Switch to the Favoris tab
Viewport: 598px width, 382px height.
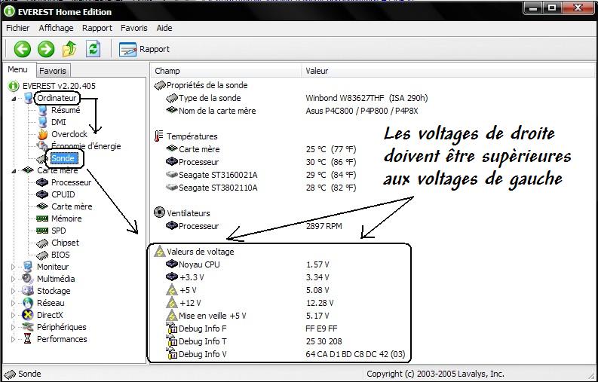(53, 71)
